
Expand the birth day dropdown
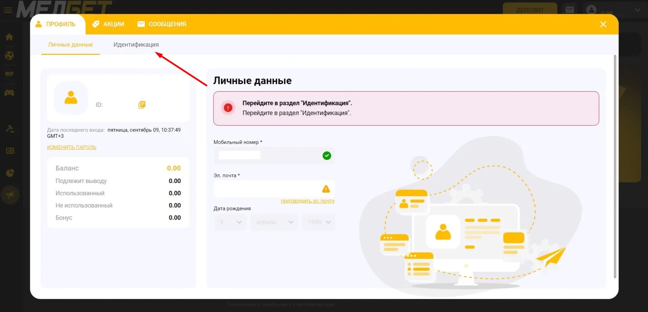[x=230, y=222]
